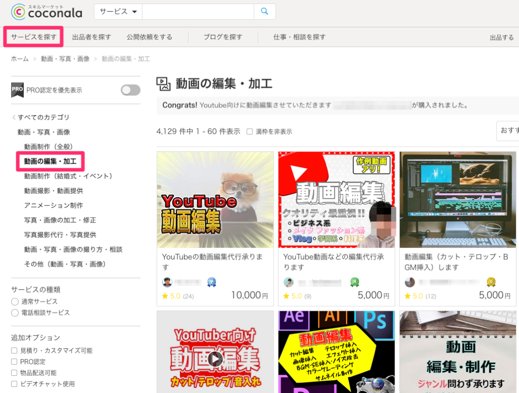Screen dimensions: 519x393
Task: Open 仕事・相談を探す nav tab
Action: (300, 37)
